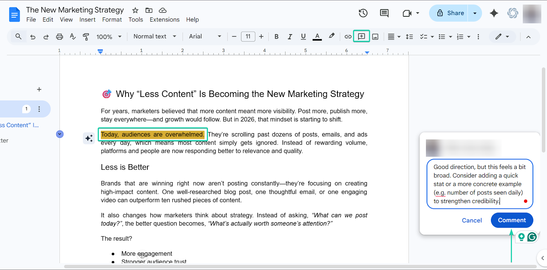The width and height of the screenshot is (547, 270).
Task: Toggle Underline formatting
Action: coord(303,37)
